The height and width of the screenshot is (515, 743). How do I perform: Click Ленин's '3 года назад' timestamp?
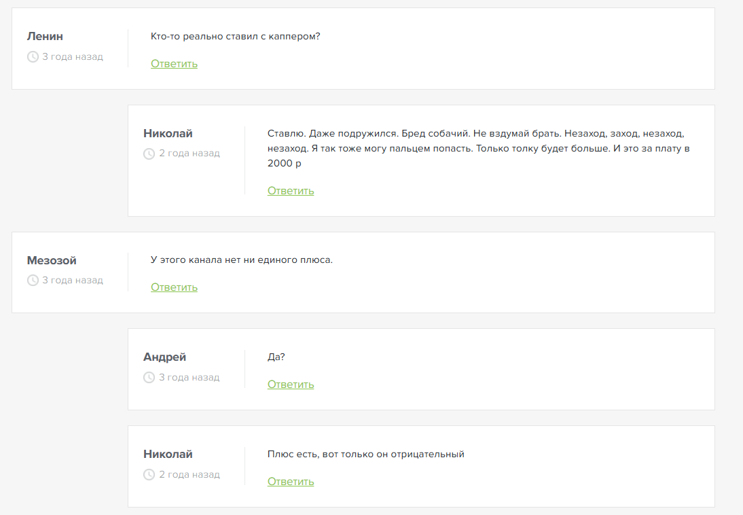73,57
